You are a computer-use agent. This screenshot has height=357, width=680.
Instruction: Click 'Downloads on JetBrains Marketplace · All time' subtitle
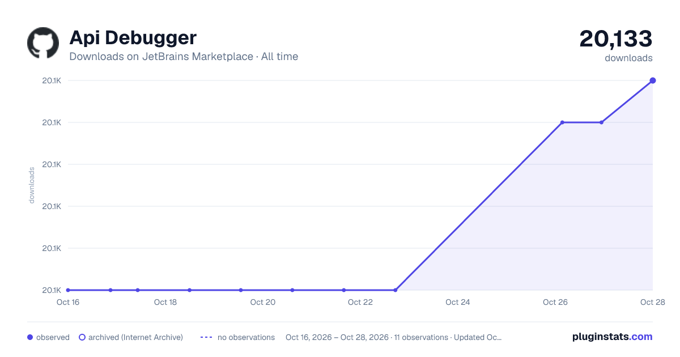pos(184,57)
